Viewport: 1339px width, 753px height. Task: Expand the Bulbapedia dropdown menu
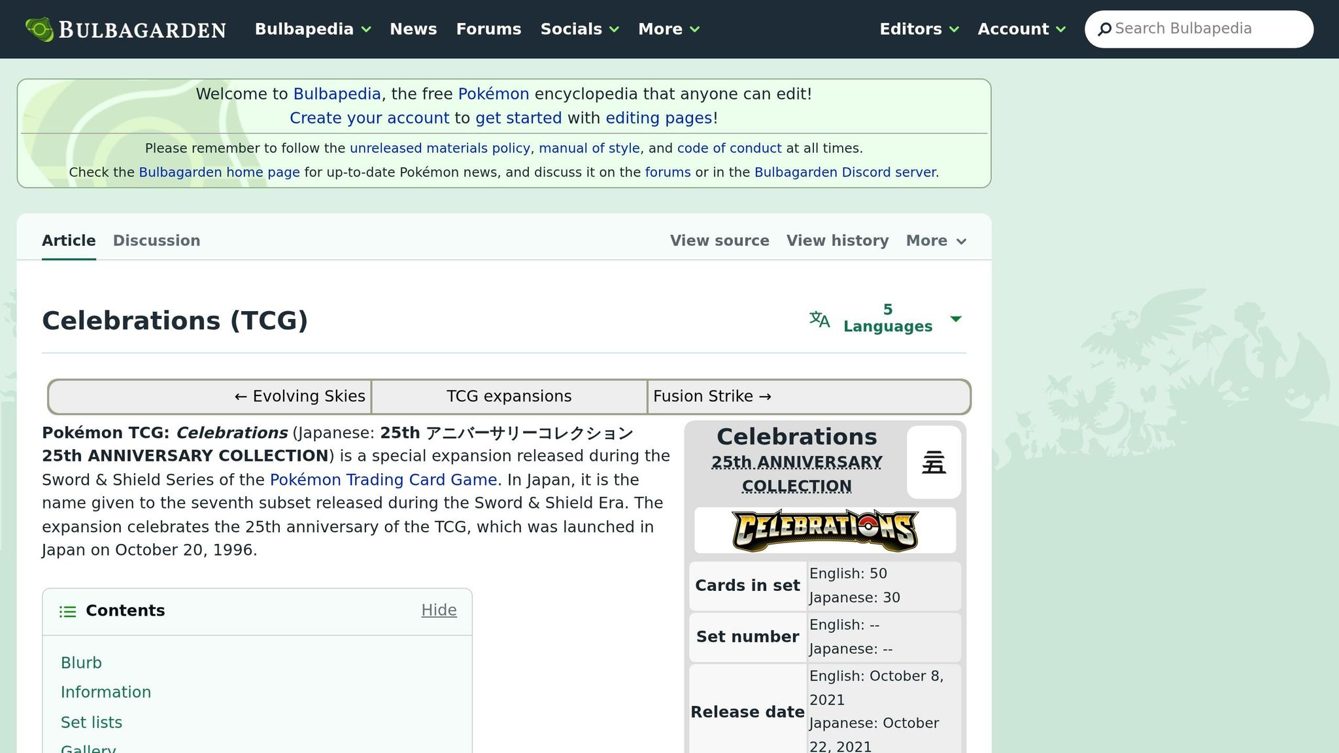coord(313,29)
